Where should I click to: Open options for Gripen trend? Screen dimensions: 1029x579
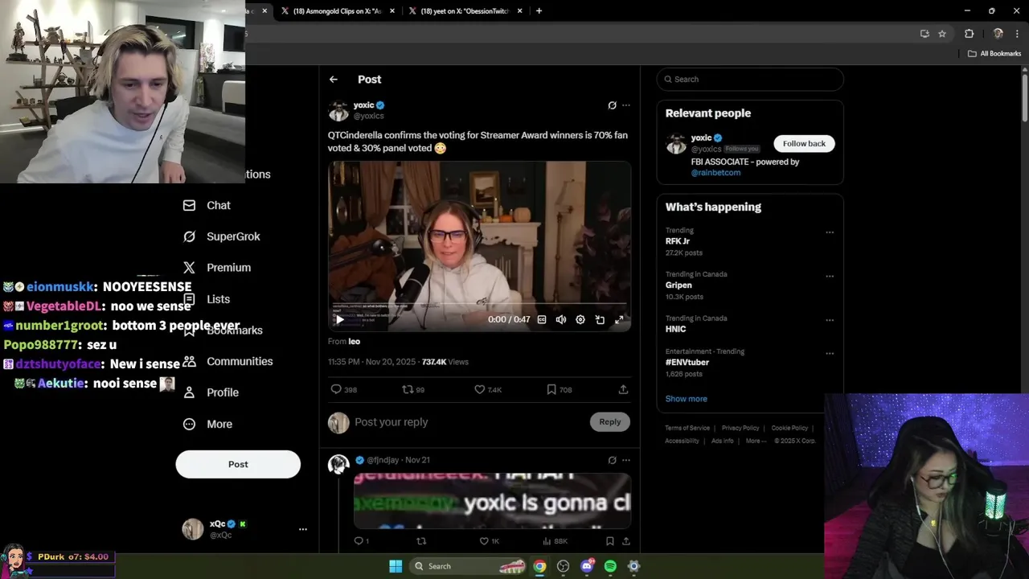pos(830,277)
